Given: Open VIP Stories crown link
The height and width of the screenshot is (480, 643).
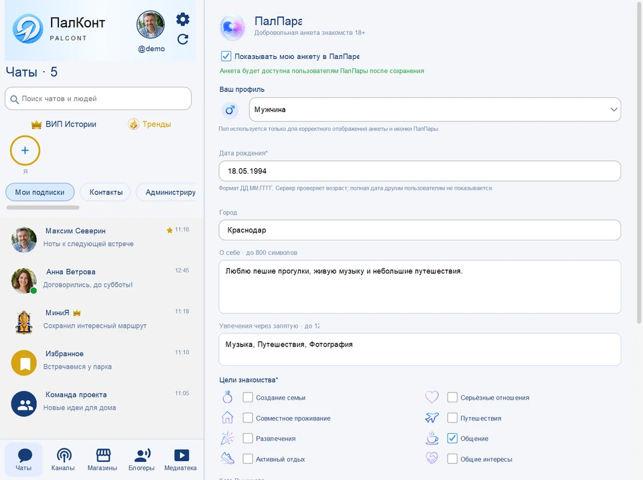Looking at the screenshot, I should [x=64, y=124].
